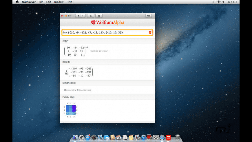Viewport: 252px width, 142px height.
Task: Open Contacts book icon in Dock
Action: 112,137
